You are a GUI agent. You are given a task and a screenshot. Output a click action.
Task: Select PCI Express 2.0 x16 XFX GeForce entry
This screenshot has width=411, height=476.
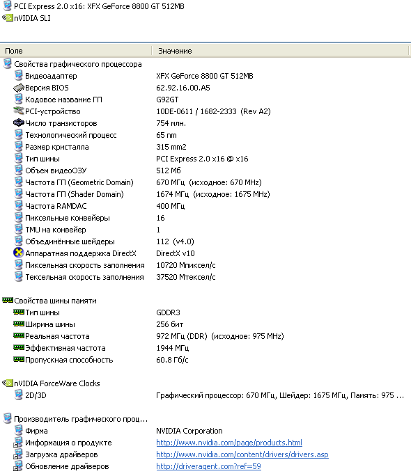tap(99, 6)
